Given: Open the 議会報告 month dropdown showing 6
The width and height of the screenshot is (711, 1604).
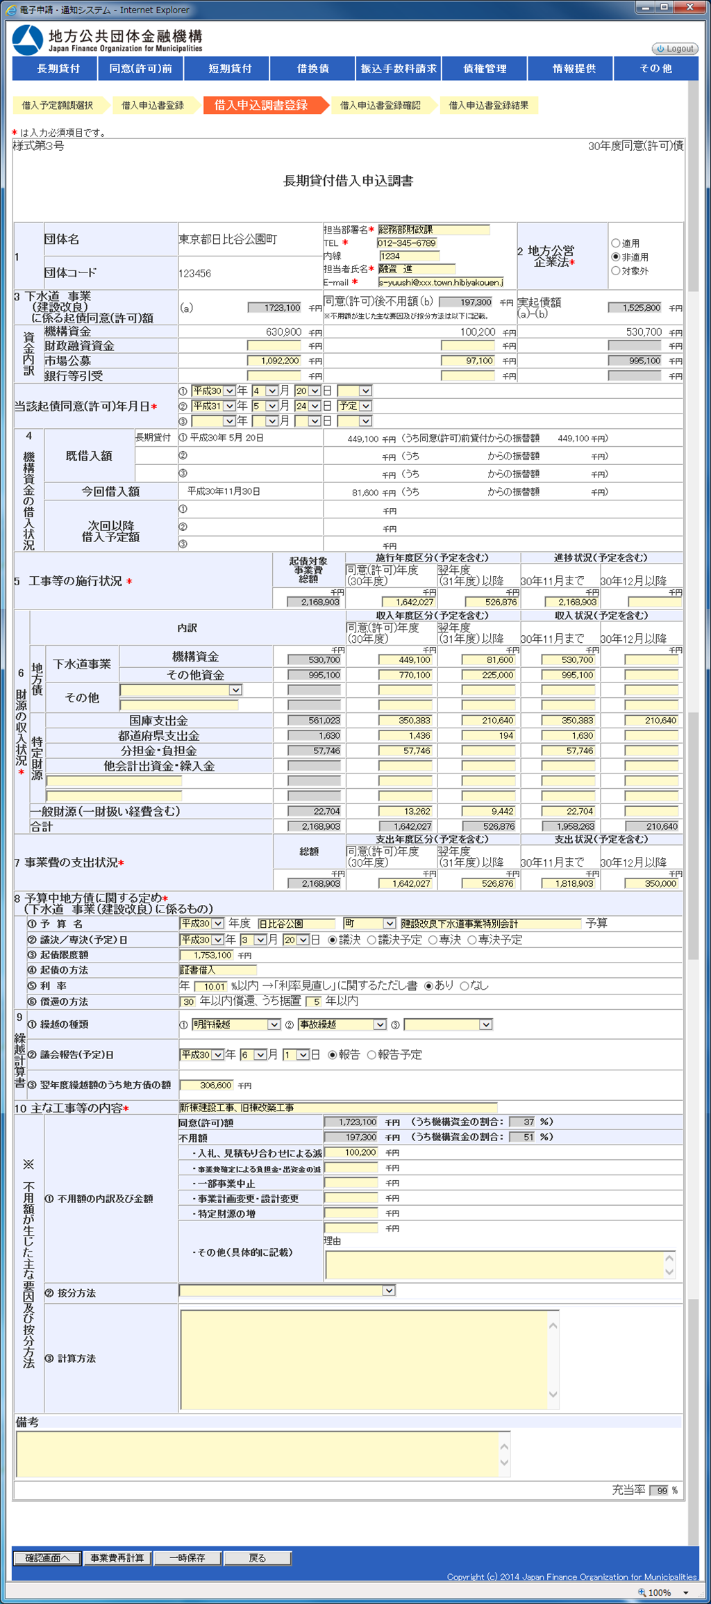Looking at the screenshot, I should click(253, 1055).
